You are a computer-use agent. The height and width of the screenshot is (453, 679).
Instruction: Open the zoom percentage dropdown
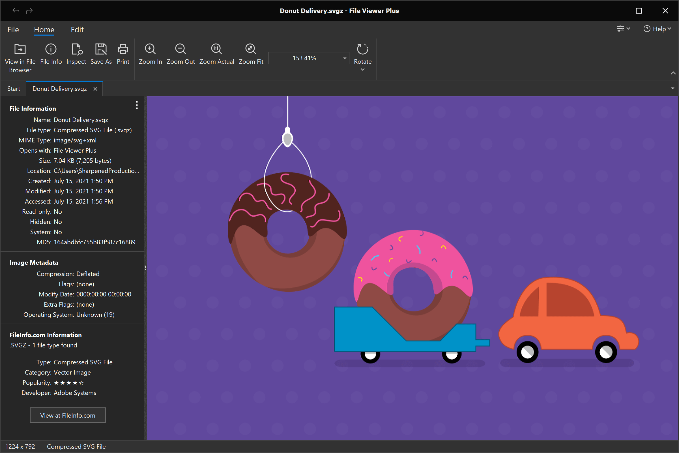click(344, 58)
